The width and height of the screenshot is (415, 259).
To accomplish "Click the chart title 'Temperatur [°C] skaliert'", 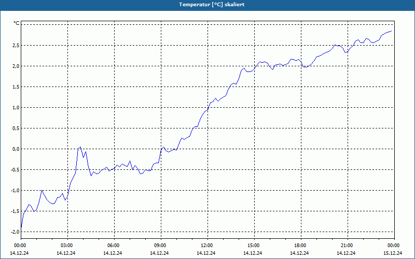I will (212, 5).
